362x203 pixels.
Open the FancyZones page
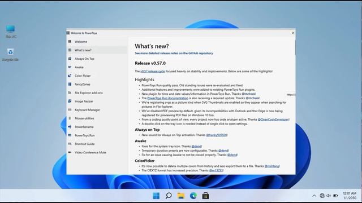point(97,84)
